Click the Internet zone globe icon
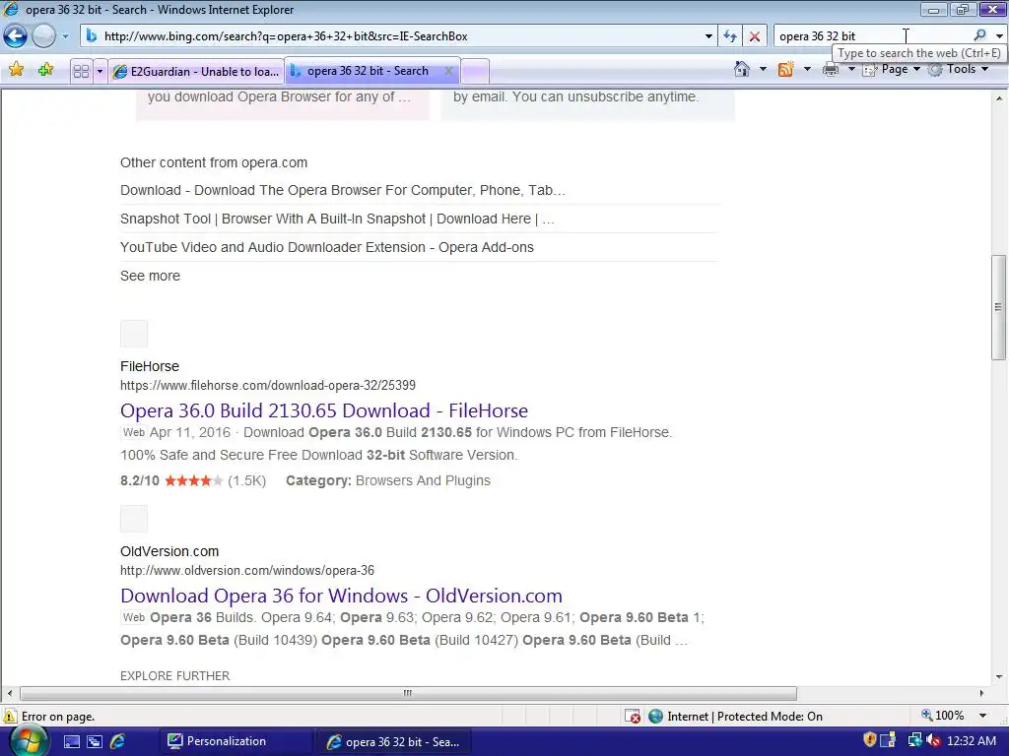Image resolution: width=1009 pixels, height=756 pixels. pyautogui.click(x=655, y=717)
